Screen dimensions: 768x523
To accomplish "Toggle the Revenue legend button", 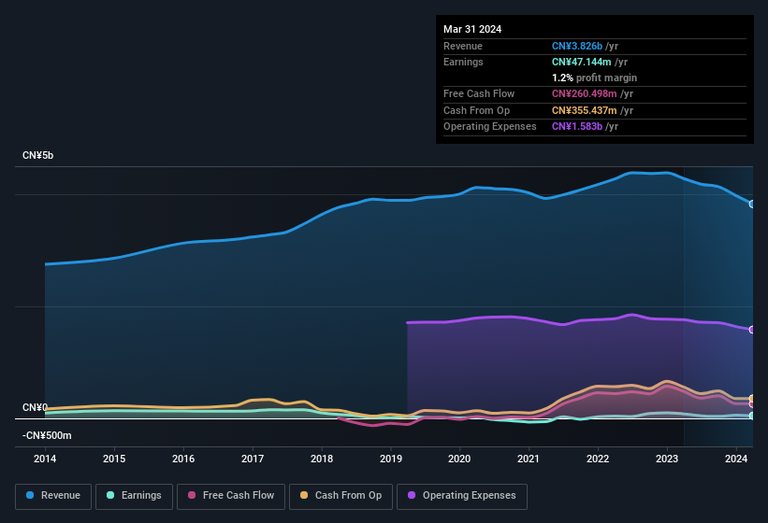I will [x=53, y=496].
